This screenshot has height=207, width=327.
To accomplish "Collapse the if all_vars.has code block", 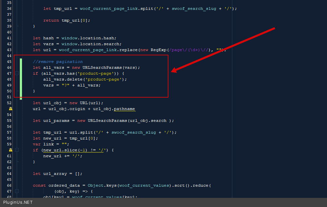I will (x=17, y=73).
